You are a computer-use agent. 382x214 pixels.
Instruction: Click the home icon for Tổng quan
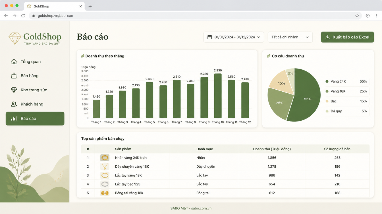tap(14, 61)
